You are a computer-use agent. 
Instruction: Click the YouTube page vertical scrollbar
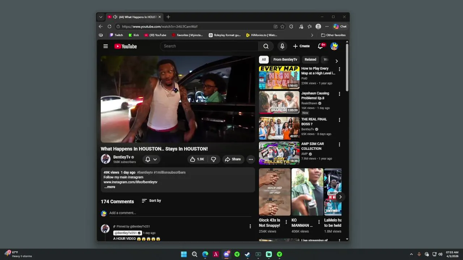click(x=347, y=67)
